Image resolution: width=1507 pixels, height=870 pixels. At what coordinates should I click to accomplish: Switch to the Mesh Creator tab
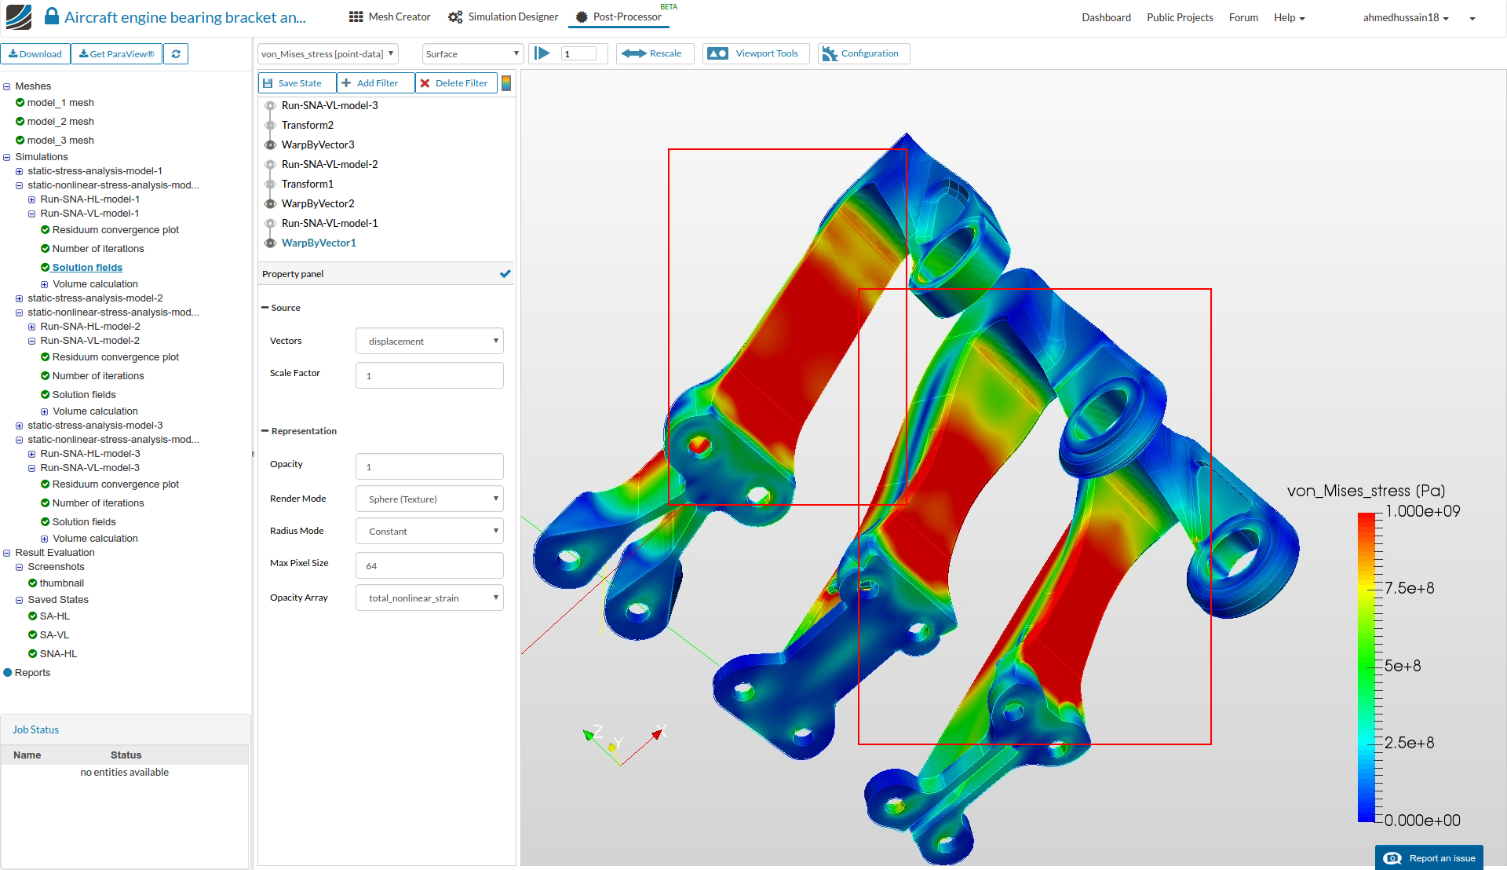click(390, 17)
